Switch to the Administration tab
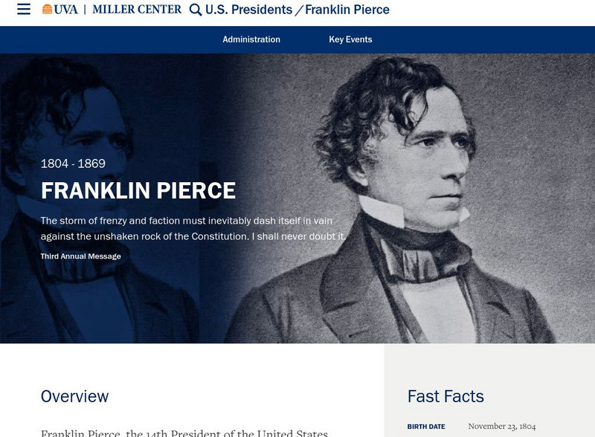 [251, 39]
